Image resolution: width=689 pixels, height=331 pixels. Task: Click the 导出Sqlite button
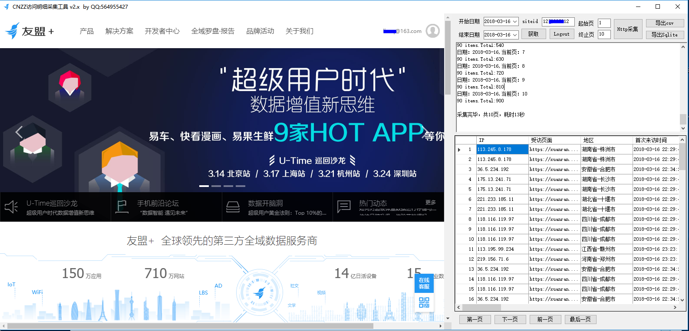[665, 35]
